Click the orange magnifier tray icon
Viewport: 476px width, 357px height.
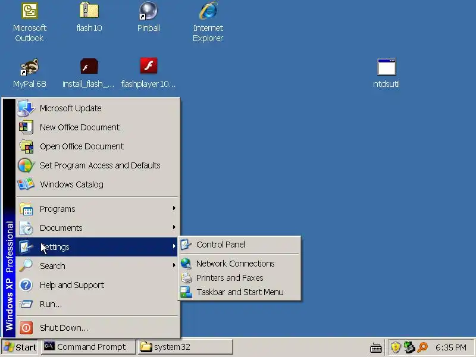click(x=422, y=347)
